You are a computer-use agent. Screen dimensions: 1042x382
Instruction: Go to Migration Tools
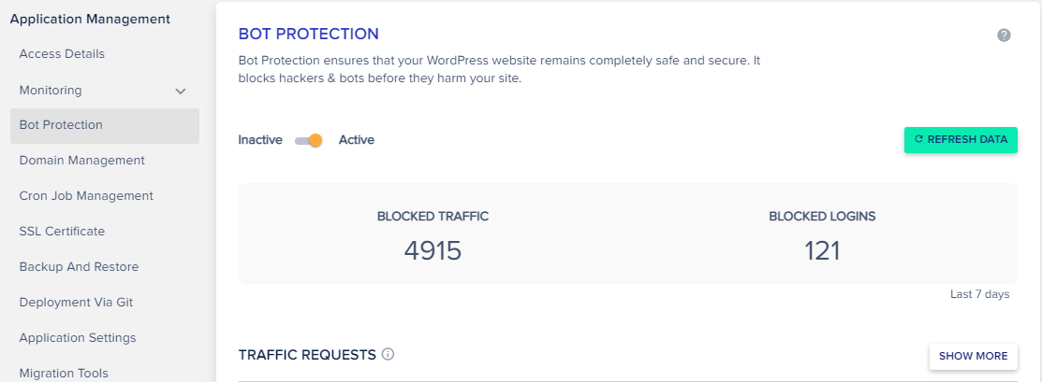tap(64, 373)
